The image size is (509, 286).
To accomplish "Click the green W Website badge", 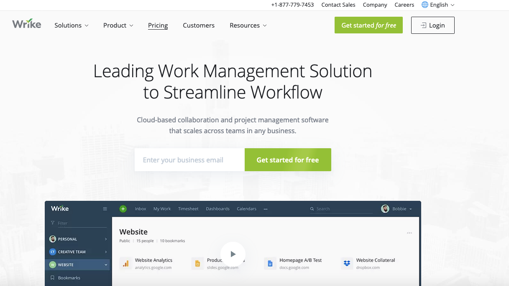I will point(53,265).
